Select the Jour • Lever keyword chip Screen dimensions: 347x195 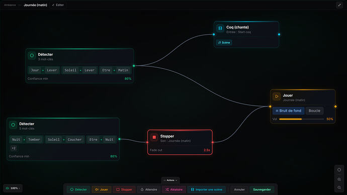click(x=44, y=70)
